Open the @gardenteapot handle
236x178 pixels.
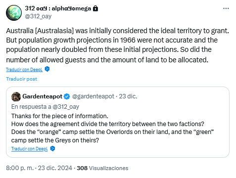click(93, 96)
